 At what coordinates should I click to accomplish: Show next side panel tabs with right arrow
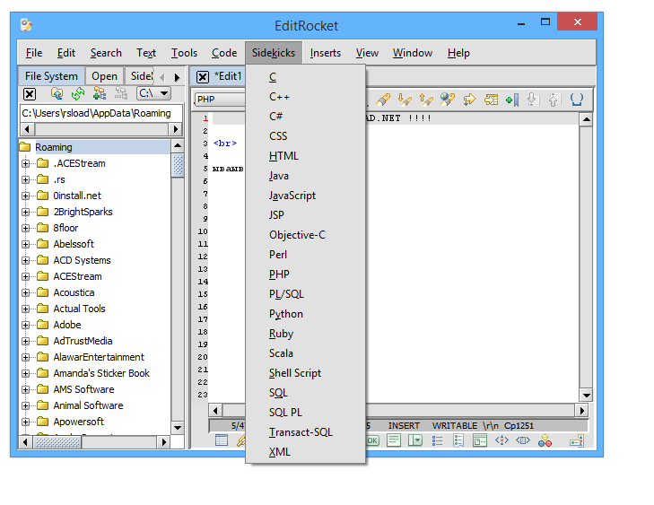[x=177, y=77]
